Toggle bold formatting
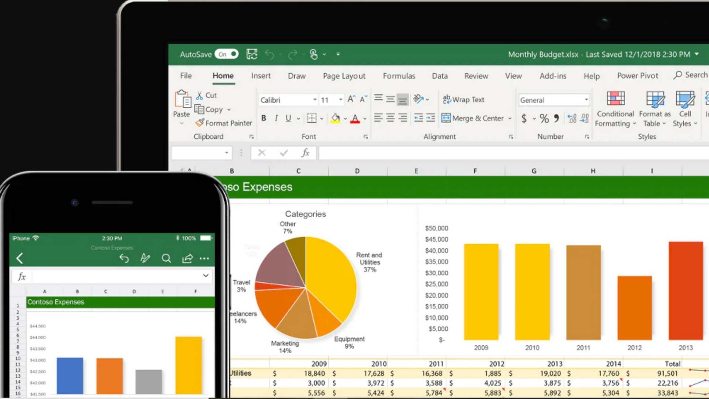The width and height of the screenshot is (709, 399). (x=264, y=118)
